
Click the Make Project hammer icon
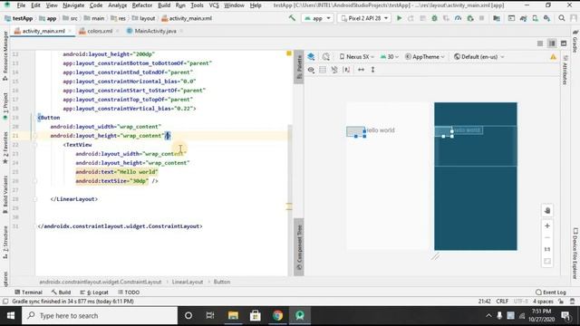(292, 18)
